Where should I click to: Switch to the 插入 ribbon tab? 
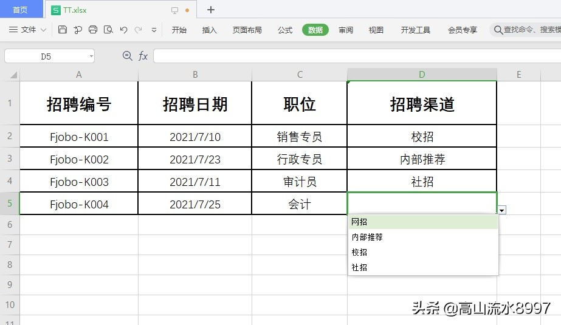[209, 30]
